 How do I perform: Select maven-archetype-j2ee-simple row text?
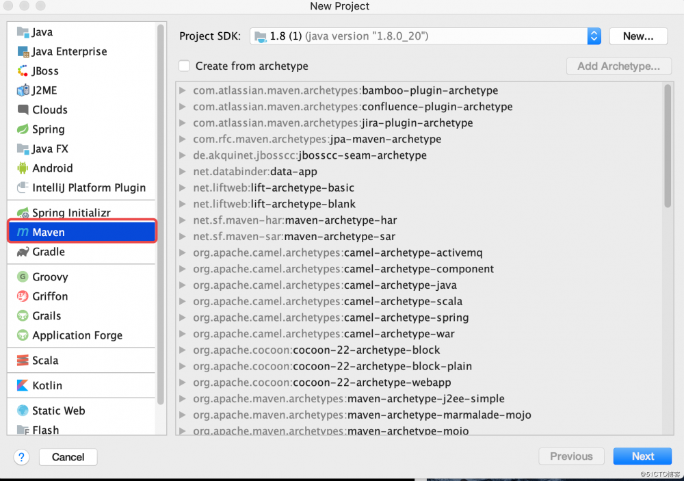coord(349,398)
